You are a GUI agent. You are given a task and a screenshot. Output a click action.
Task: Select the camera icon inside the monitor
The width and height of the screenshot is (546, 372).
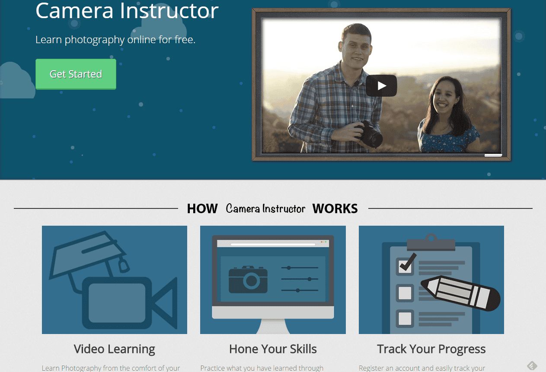tap(248, 279)
